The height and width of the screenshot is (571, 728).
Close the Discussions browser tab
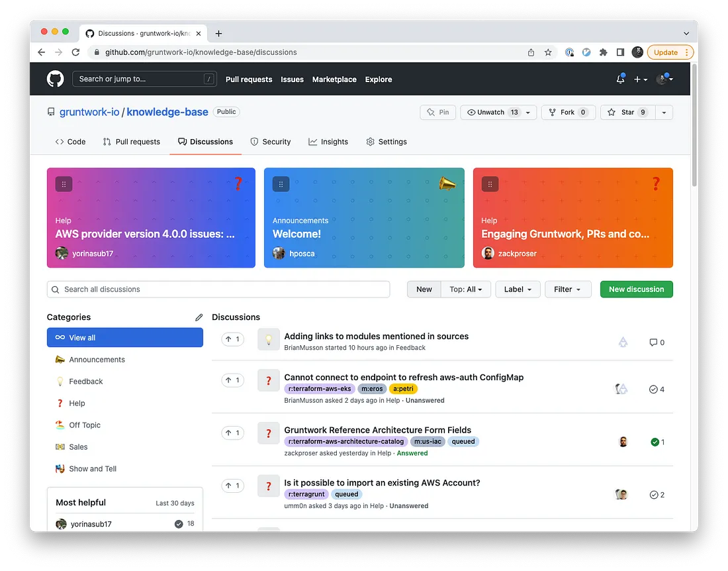tap(199, 33)
